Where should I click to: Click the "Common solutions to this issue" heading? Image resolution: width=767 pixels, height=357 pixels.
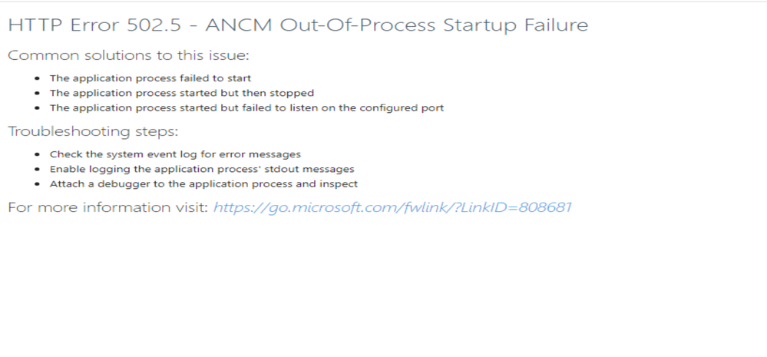128,55
